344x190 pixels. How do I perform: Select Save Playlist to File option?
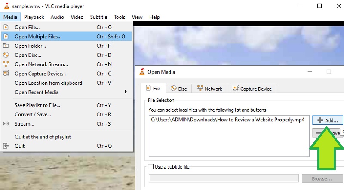[37, 105]
